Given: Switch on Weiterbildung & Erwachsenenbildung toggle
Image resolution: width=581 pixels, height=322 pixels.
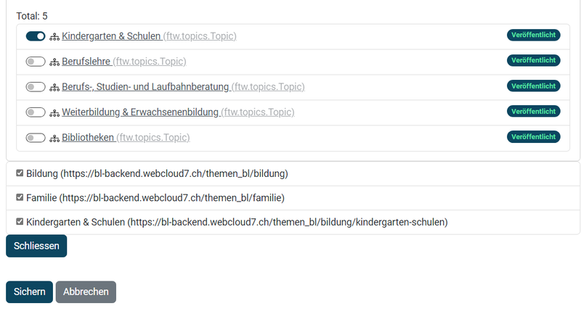Looking at the screenshot, I should tap(36, 112).
